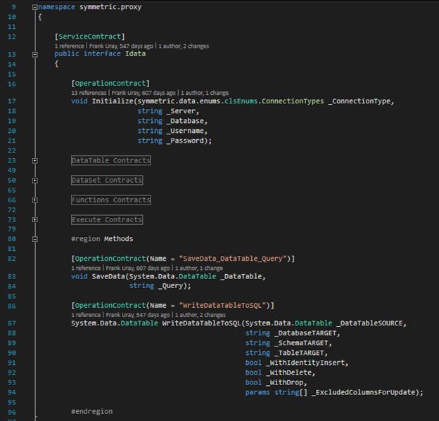Expand the DataSet Contracts region
This screenshot has height=421, width=439.
coord(34,181)
